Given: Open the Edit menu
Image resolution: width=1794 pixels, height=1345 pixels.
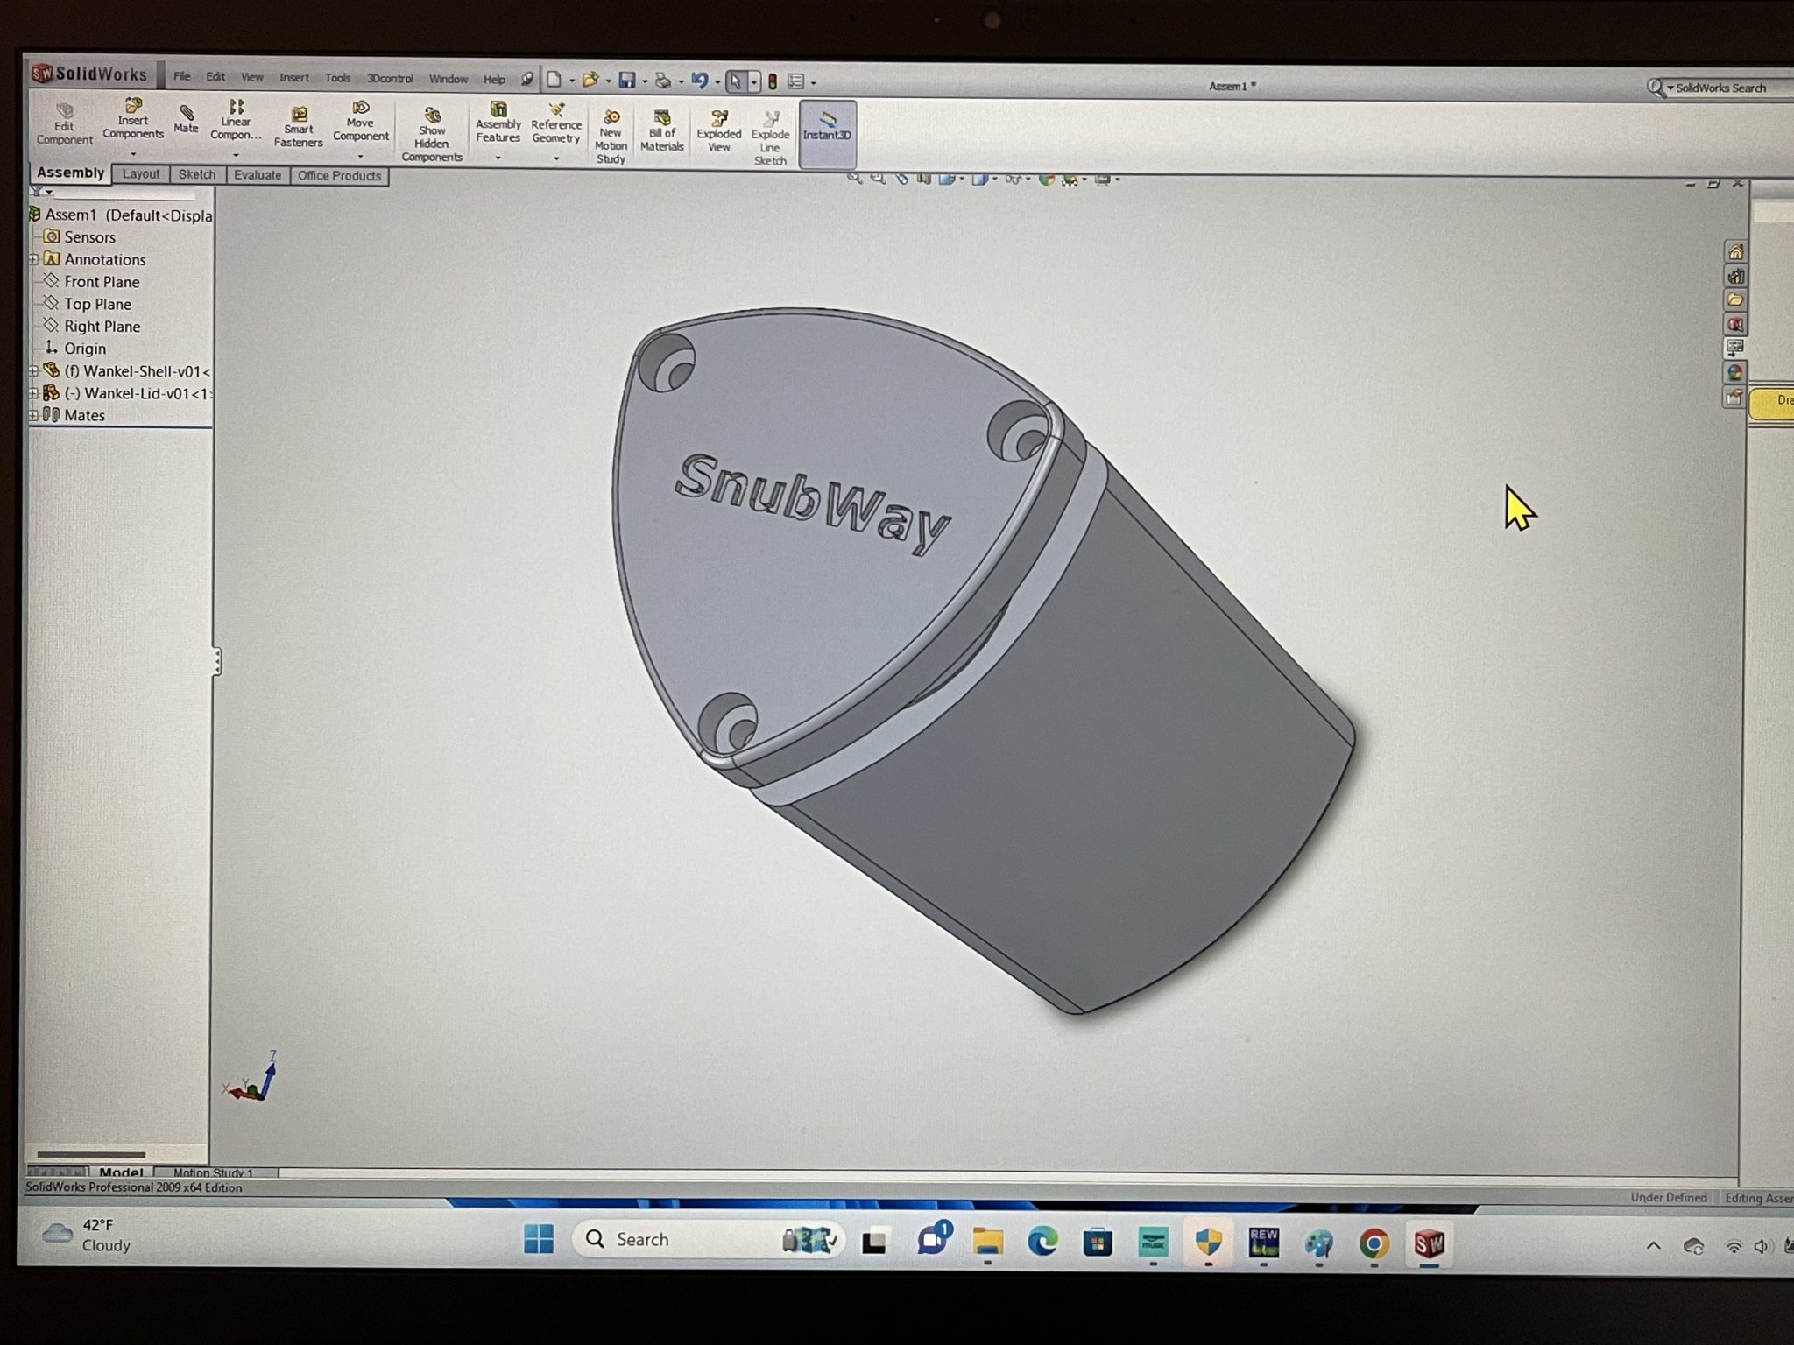Looking at the screenshot, I should [215, 77].
